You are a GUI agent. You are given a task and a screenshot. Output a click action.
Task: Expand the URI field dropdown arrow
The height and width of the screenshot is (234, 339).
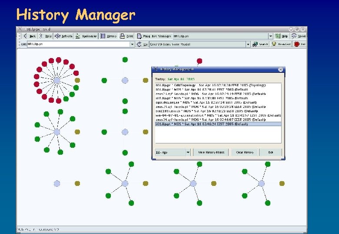pyautogui.click(x=132, y=44)
